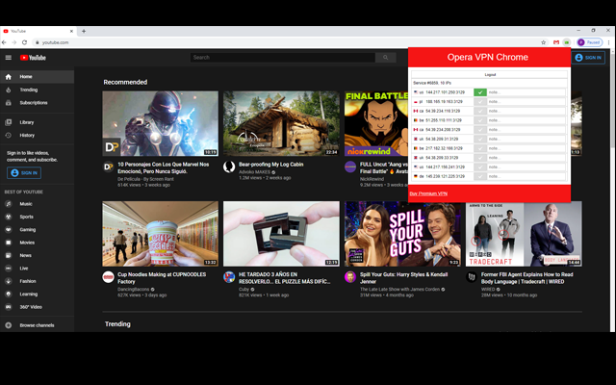Click the YouTube search field

pyautogui.click(x=283, y=58)
